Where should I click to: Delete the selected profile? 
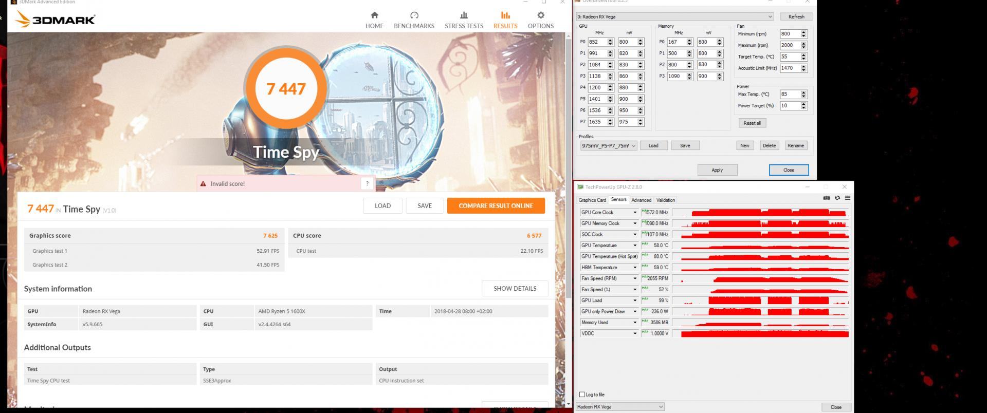[x=769, y=146]
